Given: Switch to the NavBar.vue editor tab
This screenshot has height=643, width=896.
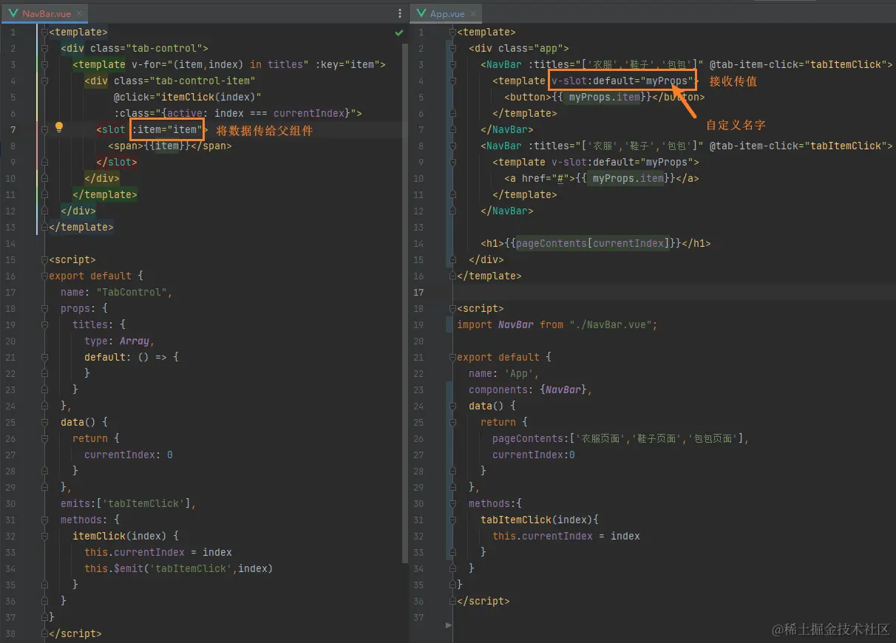Looking at the screenshot, I should coord(45,13).
